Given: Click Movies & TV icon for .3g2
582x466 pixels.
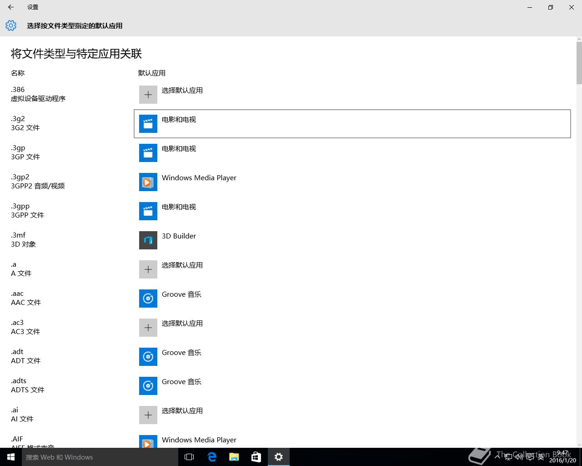Looking at the screenshot, I should [148, 124].
